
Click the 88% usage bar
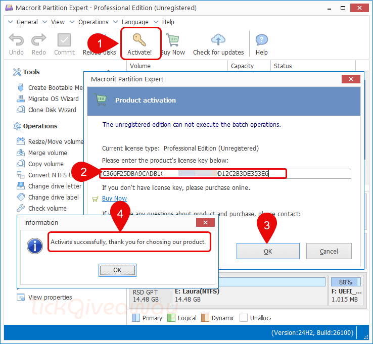(x=346, y=282)
